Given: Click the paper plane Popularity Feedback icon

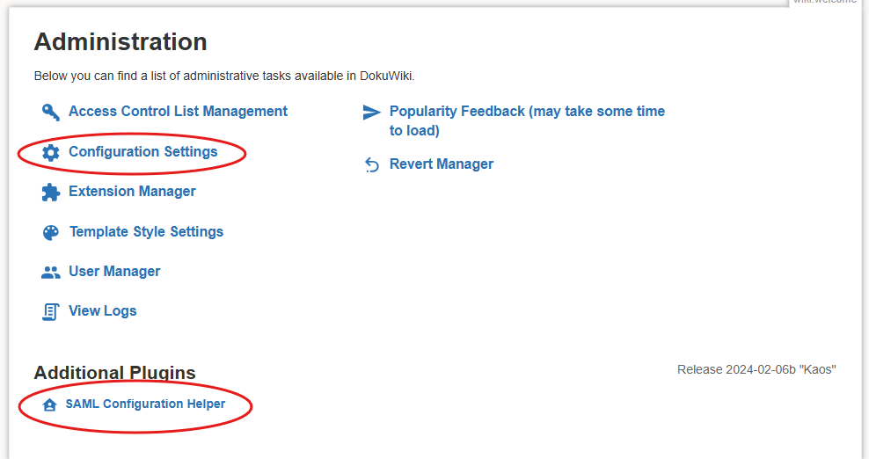Looking at the screenshot, I should 371,113.
